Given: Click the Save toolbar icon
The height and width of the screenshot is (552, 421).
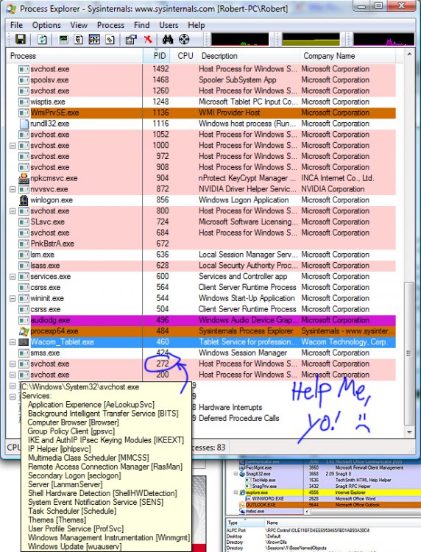Looking at the screenshot, I should click(x=21, y=40).
